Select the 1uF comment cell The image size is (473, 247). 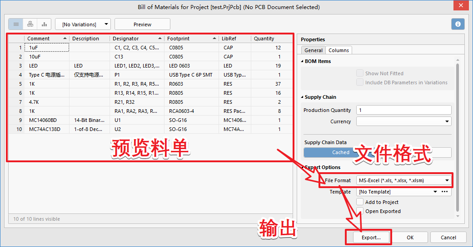47,48
